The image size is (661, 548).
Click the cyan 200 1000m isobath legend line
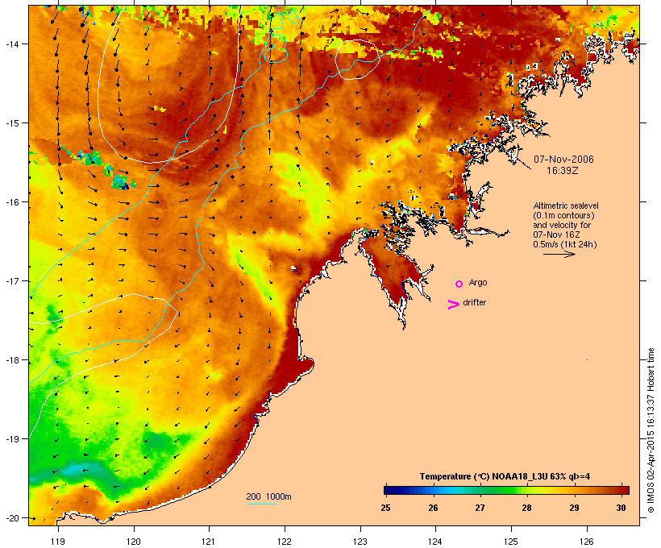261,504
